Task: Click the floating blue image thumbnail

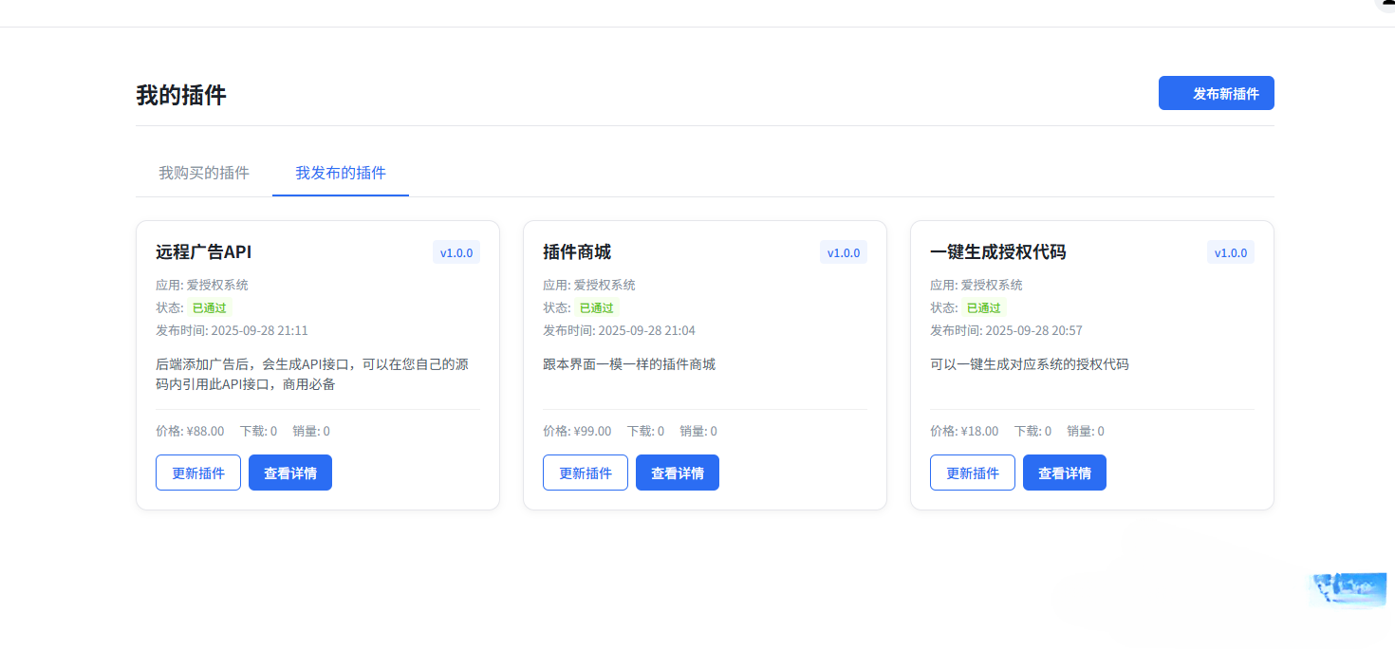Action: (1348, 589)
